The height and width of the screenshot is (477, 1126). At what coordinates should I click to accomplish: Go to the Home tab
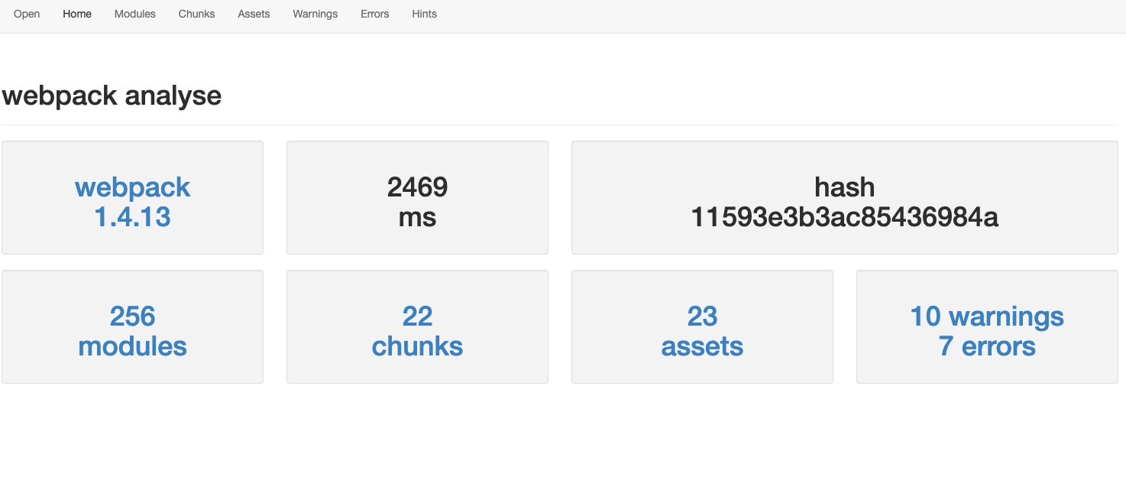(x=77, y=14)
